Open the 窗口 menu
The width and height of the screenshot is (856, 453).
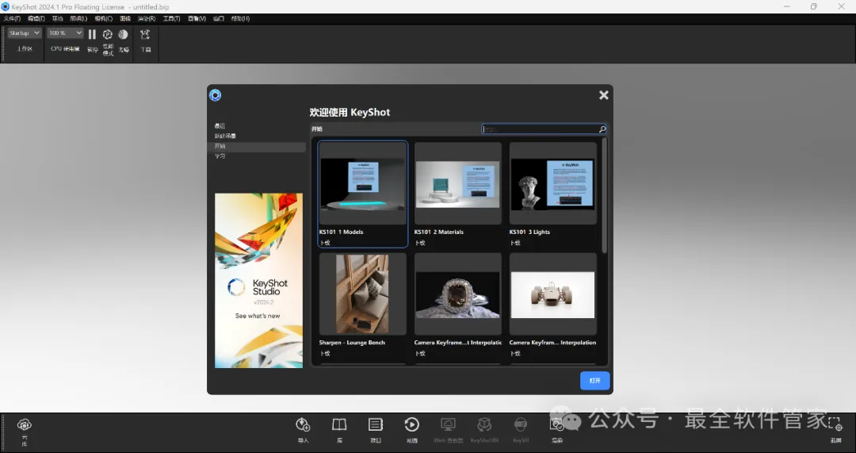[219, 18]
